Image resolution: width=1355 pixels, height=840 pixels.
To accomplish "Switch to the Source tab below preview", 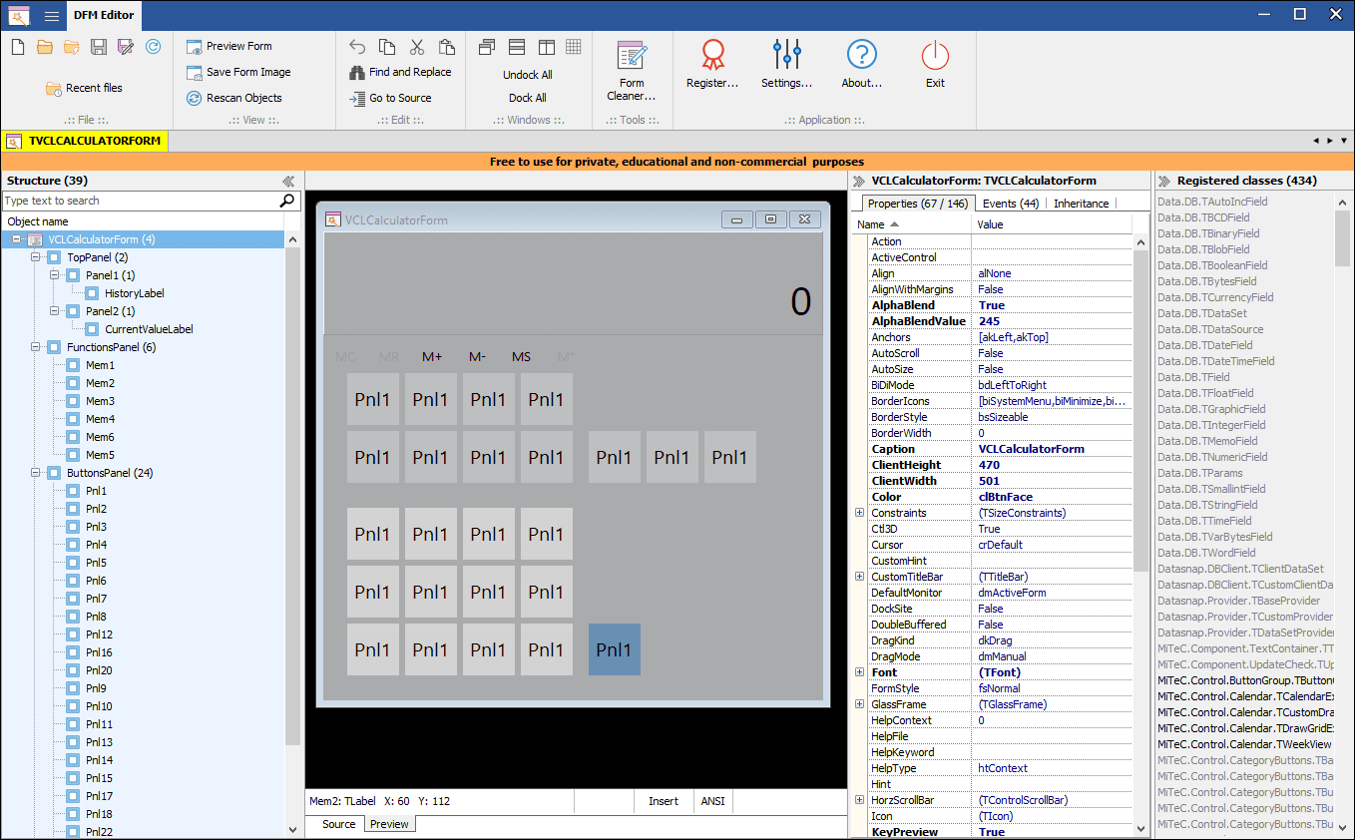I will tap(338, 824).
